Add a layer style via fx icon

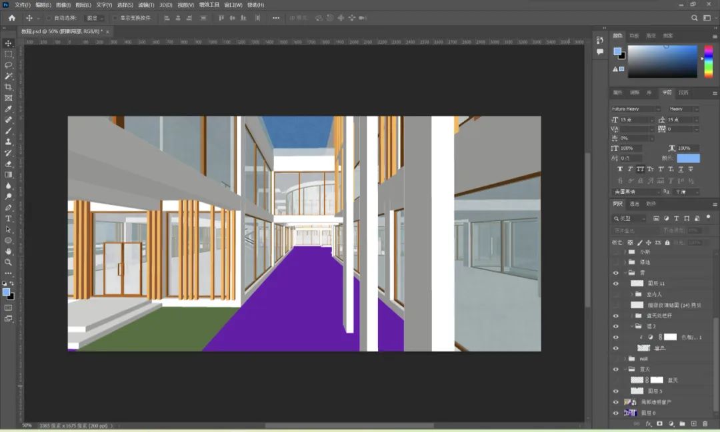click(x=649, y=424)
